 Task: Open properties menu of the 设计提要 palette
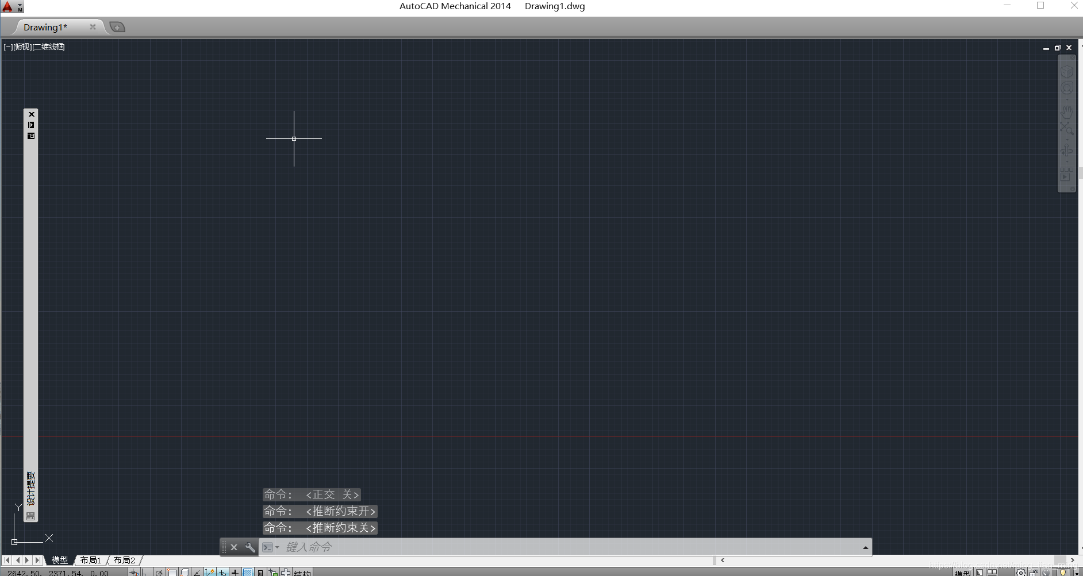tap(31, 136)
